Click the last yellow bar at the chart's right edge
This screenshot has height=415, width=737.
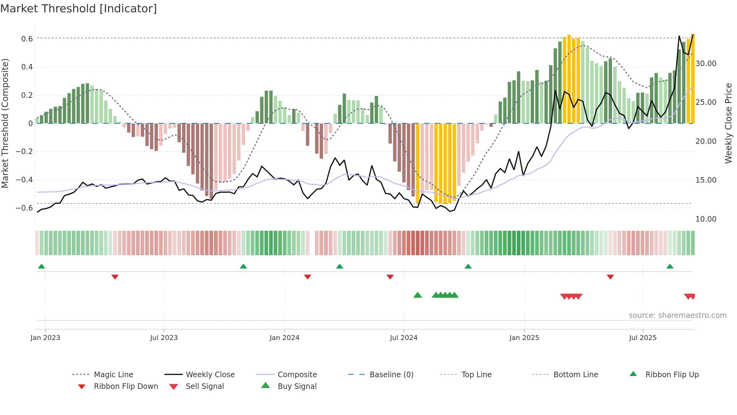[693, 78]
